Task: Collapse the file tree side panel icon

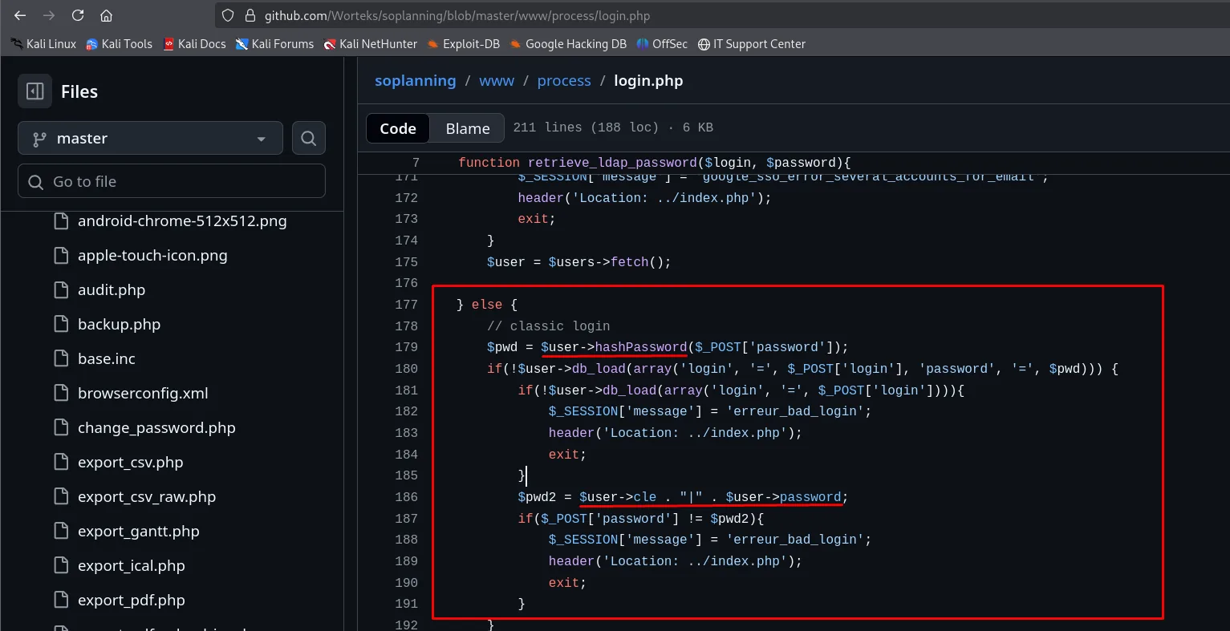Action: pos(35,91)
